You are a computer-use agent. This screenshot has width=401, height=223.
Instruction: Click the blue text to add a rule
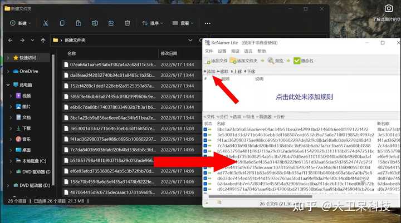[304, 97]
